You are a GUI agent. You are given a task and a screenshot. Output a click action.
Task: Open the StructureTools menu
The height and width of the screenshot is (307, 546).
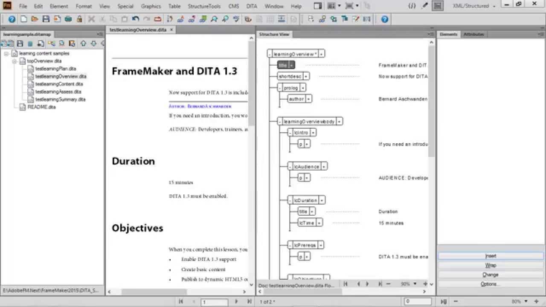pos(204,6)
